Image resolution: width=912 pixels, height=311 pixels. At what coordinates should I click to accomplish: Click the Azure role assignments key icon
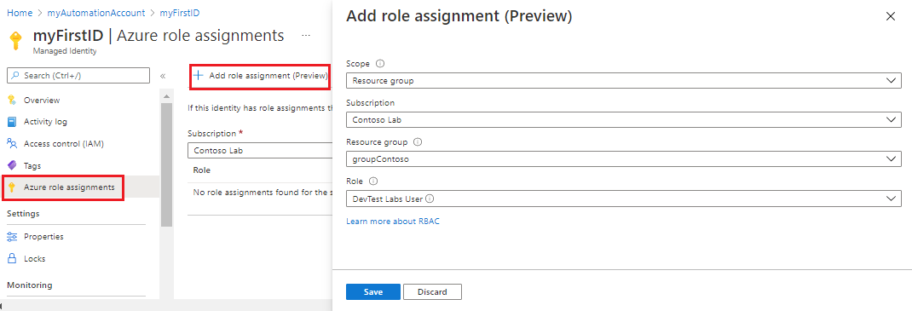pos(12,187)
